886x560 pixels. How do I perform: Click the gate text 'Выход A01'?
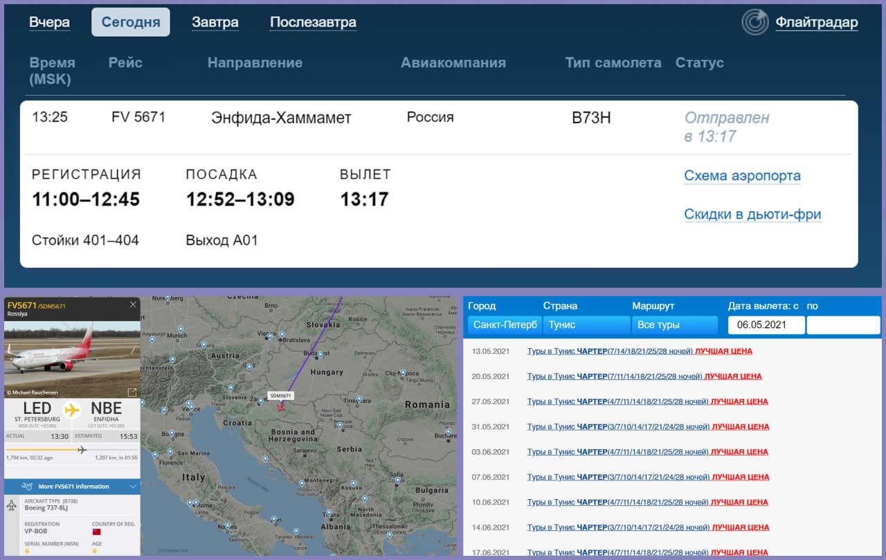pyautogui.click(x=221, y=240)
